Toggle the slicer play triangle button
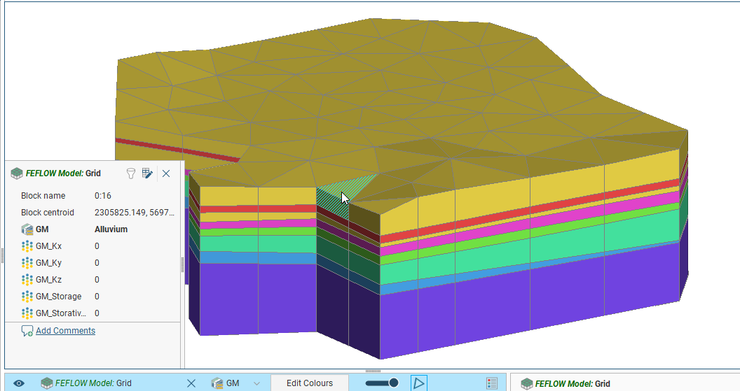740x391 pixels. tap(418, 383)
